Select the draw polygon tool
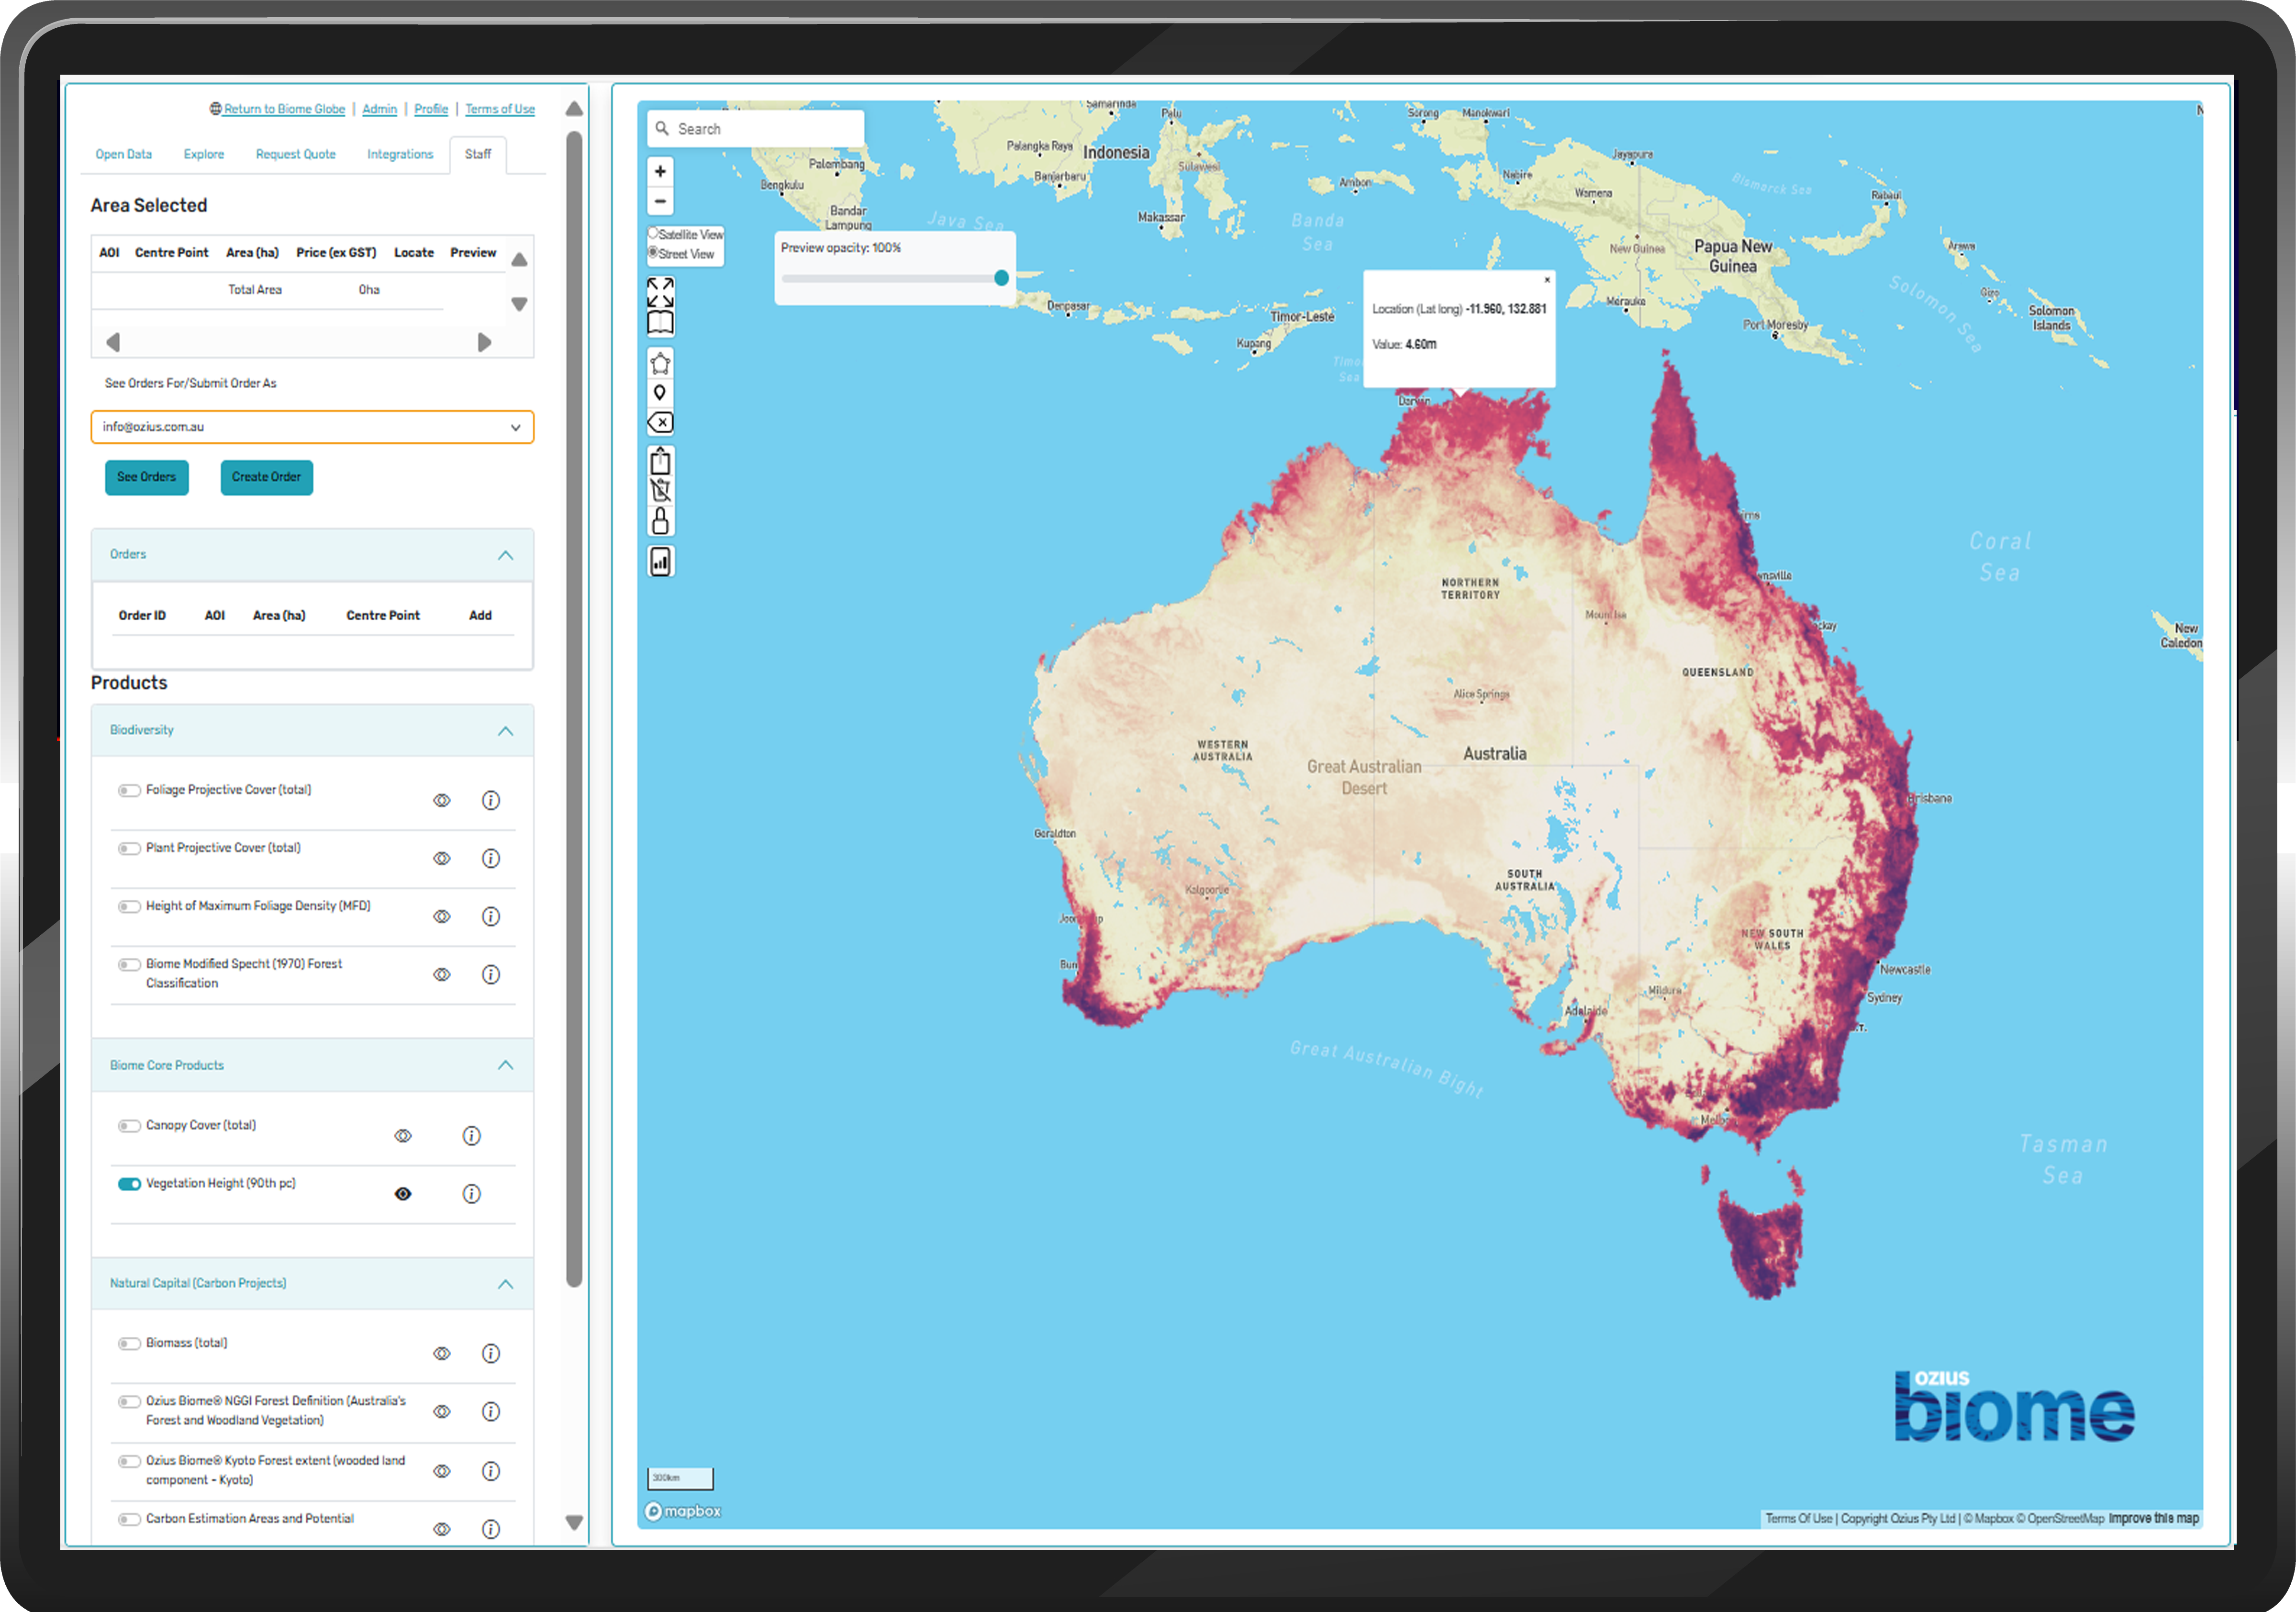Image resolution: width=2296 pixels, height=1612 pixels. coord(660,363)
